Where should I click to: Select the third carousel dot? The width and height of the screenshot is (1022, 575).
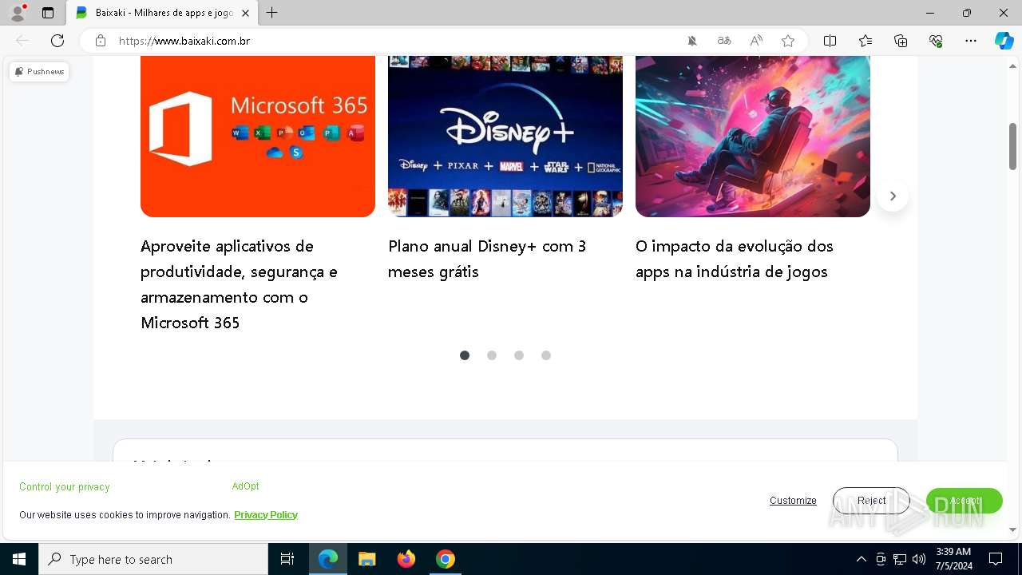click(519, 355)
